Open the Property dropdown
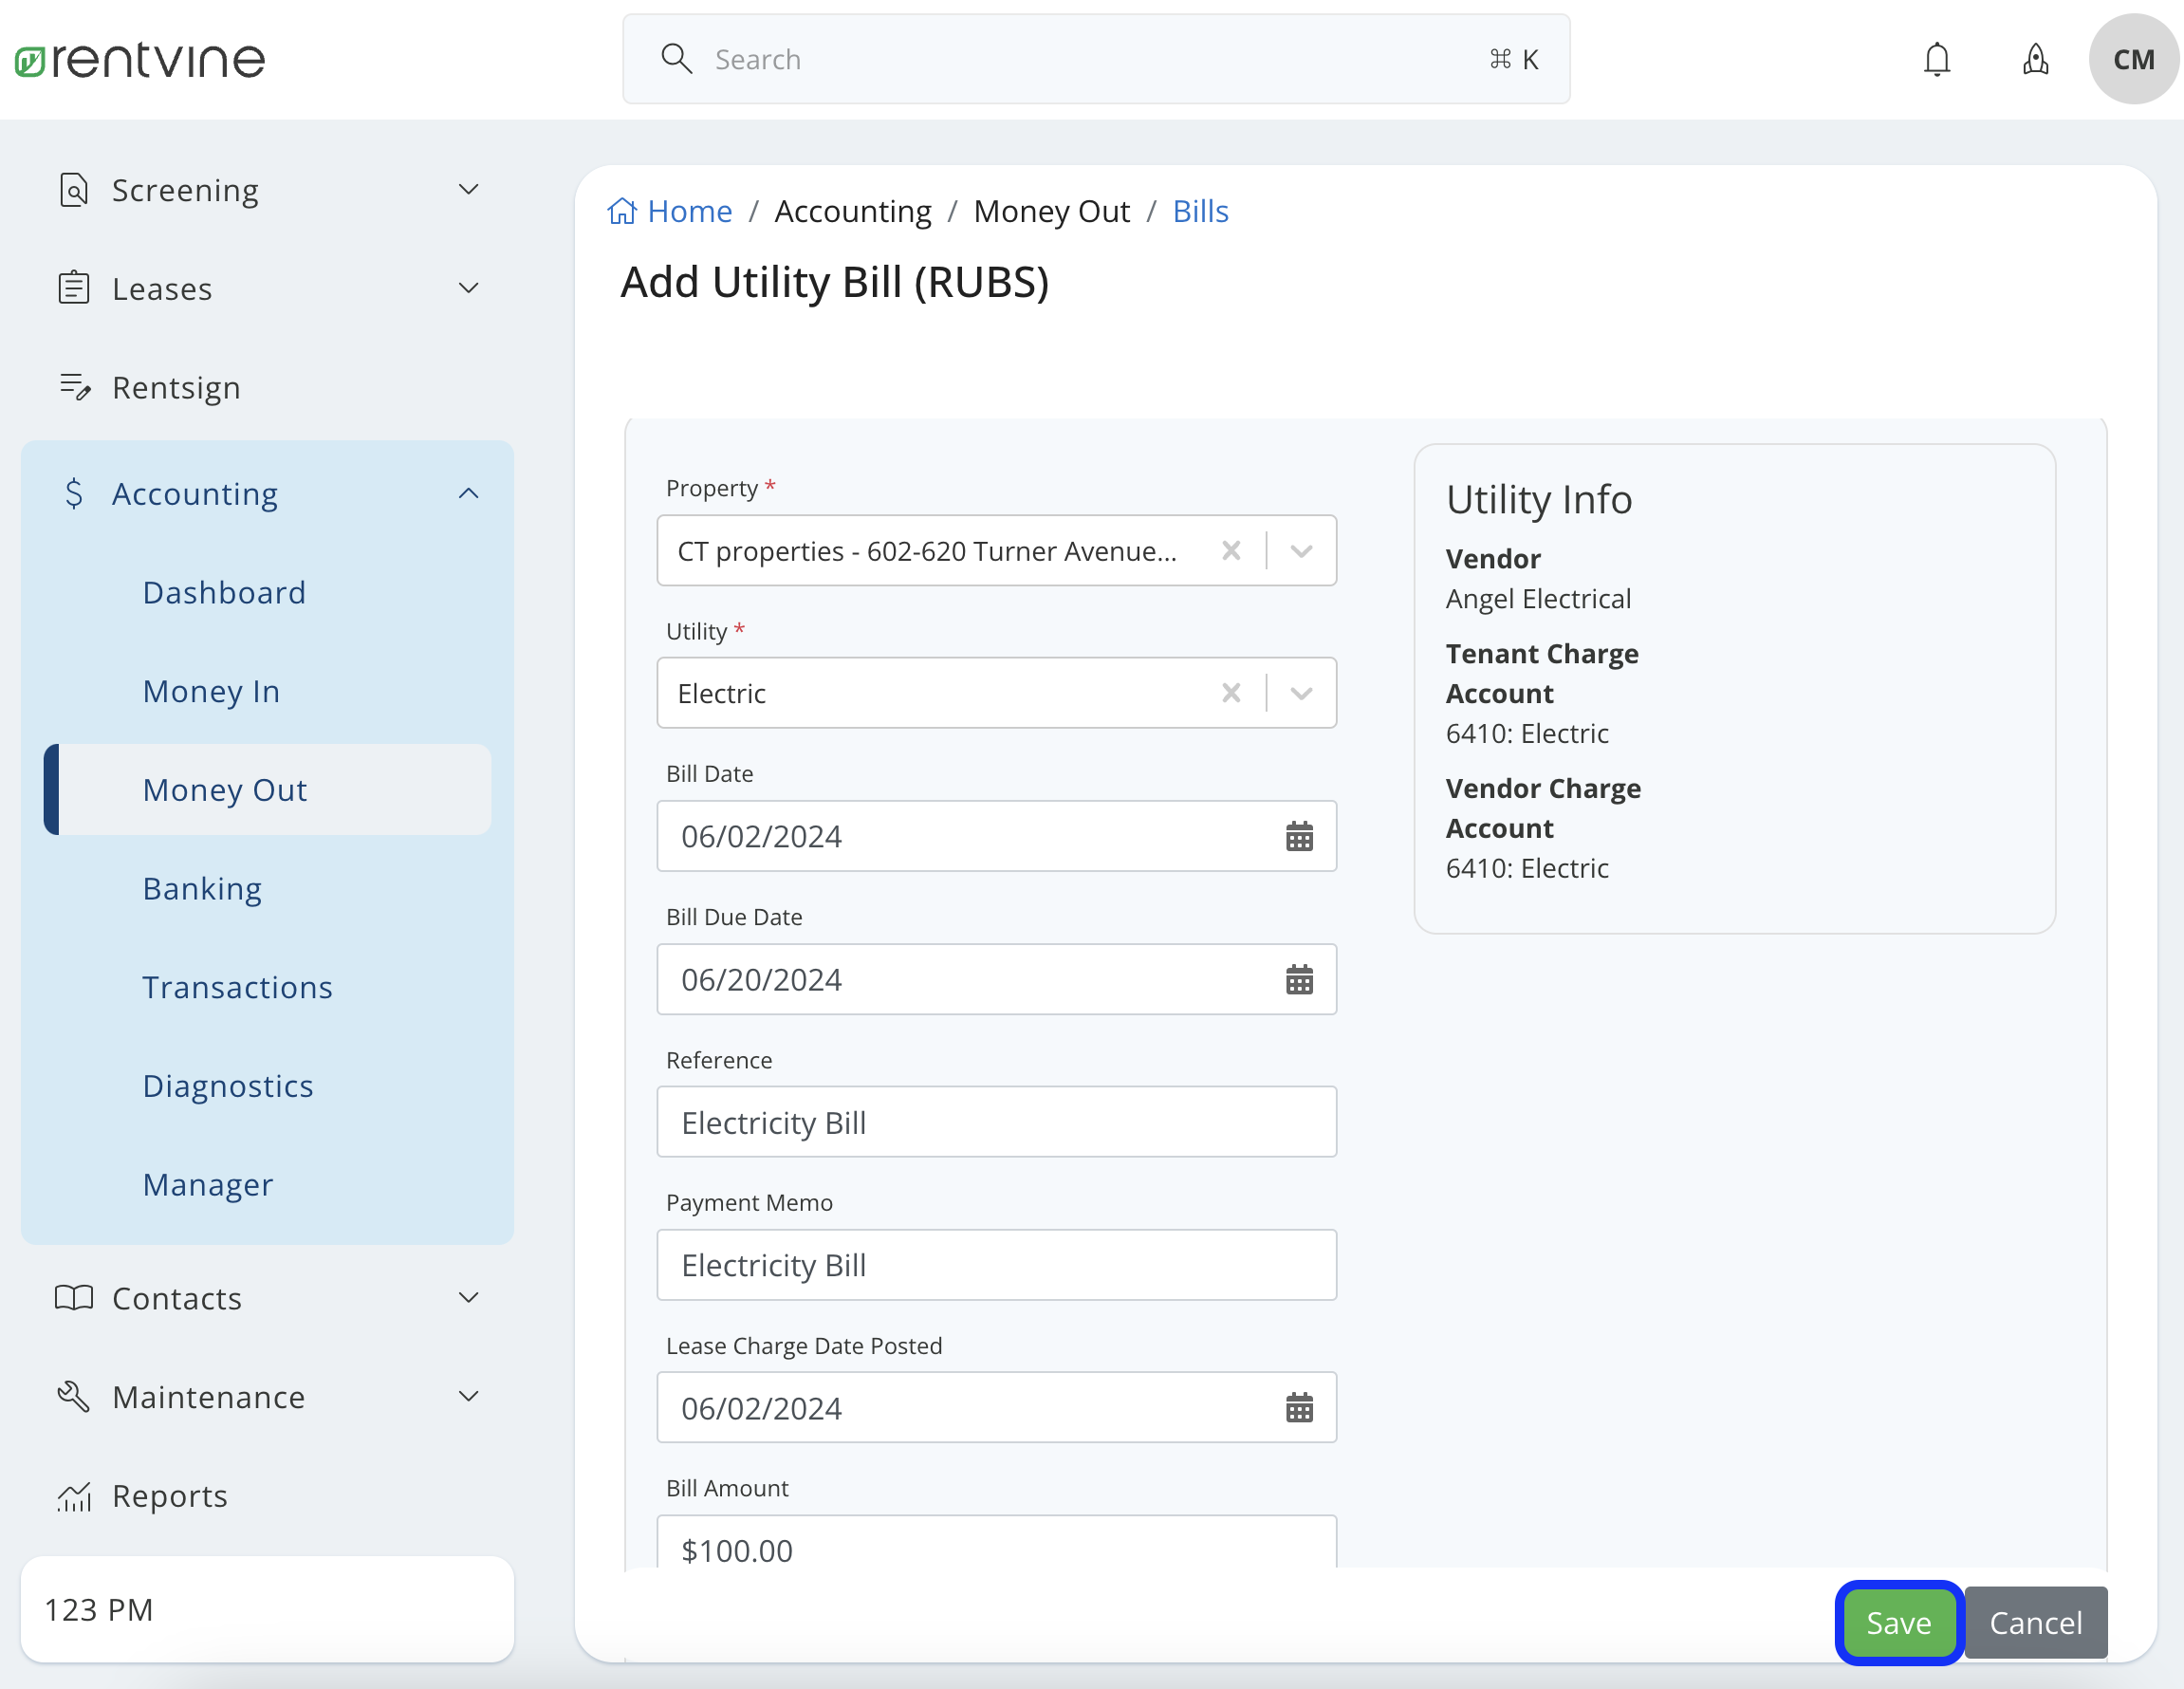Screen dimensions: 2184x1689 point(1301,550)
